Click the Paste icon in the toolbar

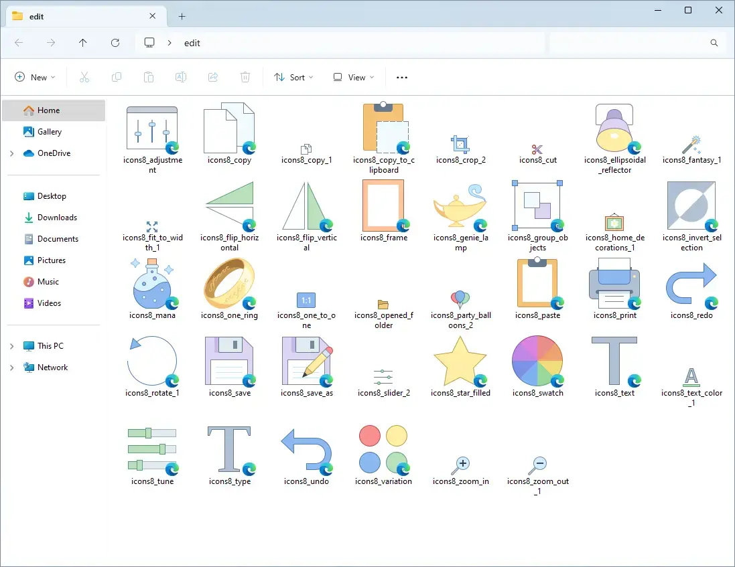[149, 77]
